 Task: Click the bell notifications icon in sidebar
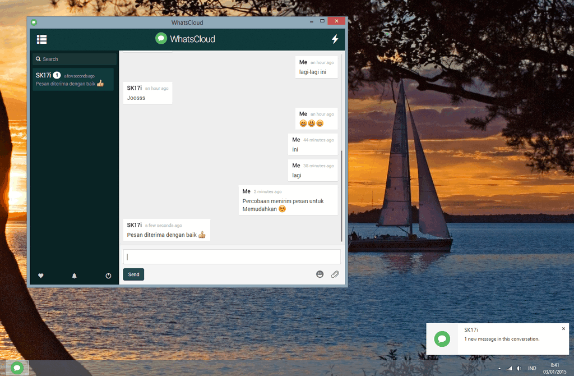tap(75, 276)
